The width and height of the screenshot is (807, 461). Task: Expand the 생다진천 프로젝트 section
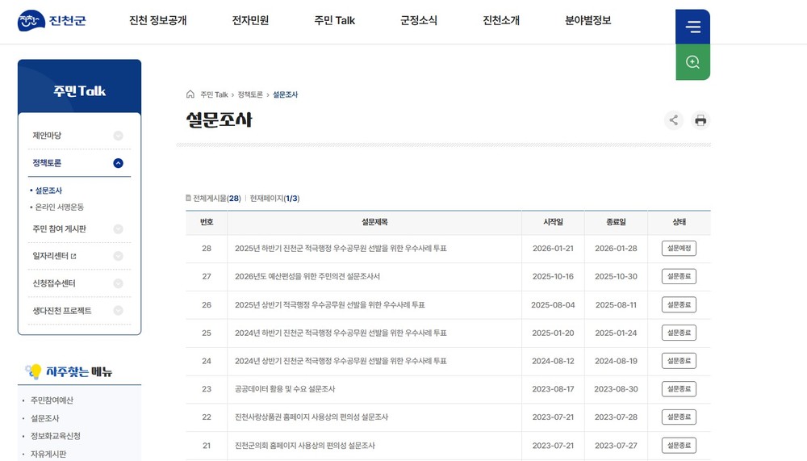(118, 311)
